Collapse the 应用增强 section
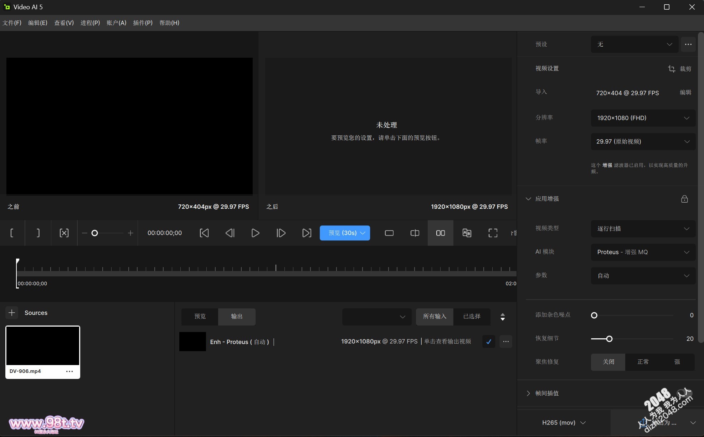 [x=528, y=199]
